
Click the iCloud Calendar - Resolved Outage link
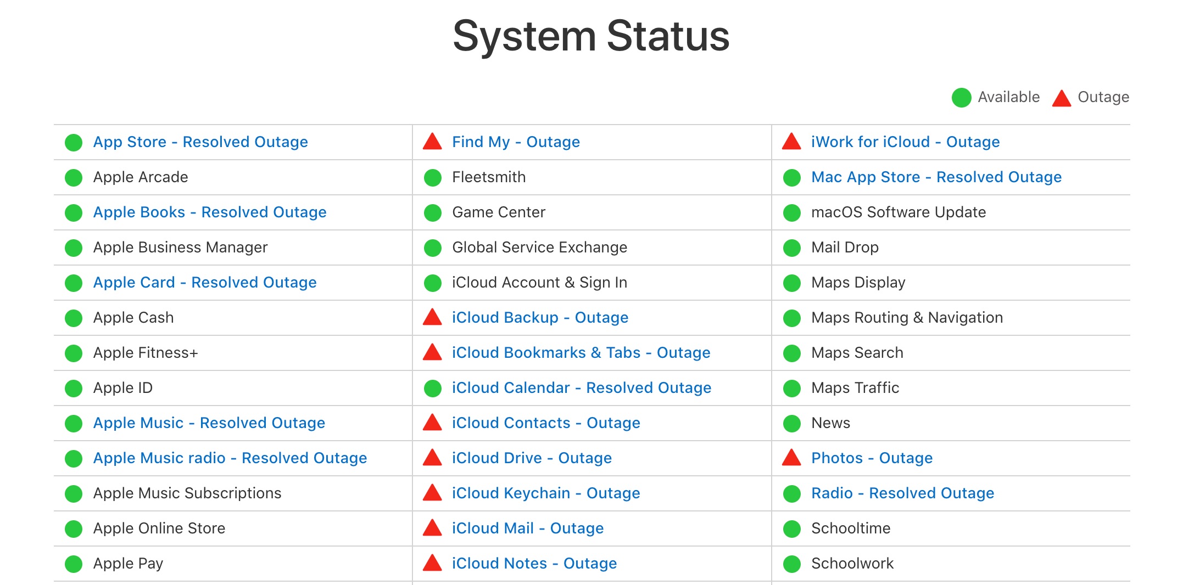pos(582,388)
